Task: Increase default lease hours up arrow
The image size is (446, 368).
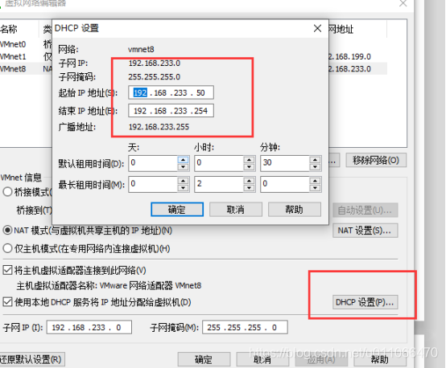Action: point(250,160)
